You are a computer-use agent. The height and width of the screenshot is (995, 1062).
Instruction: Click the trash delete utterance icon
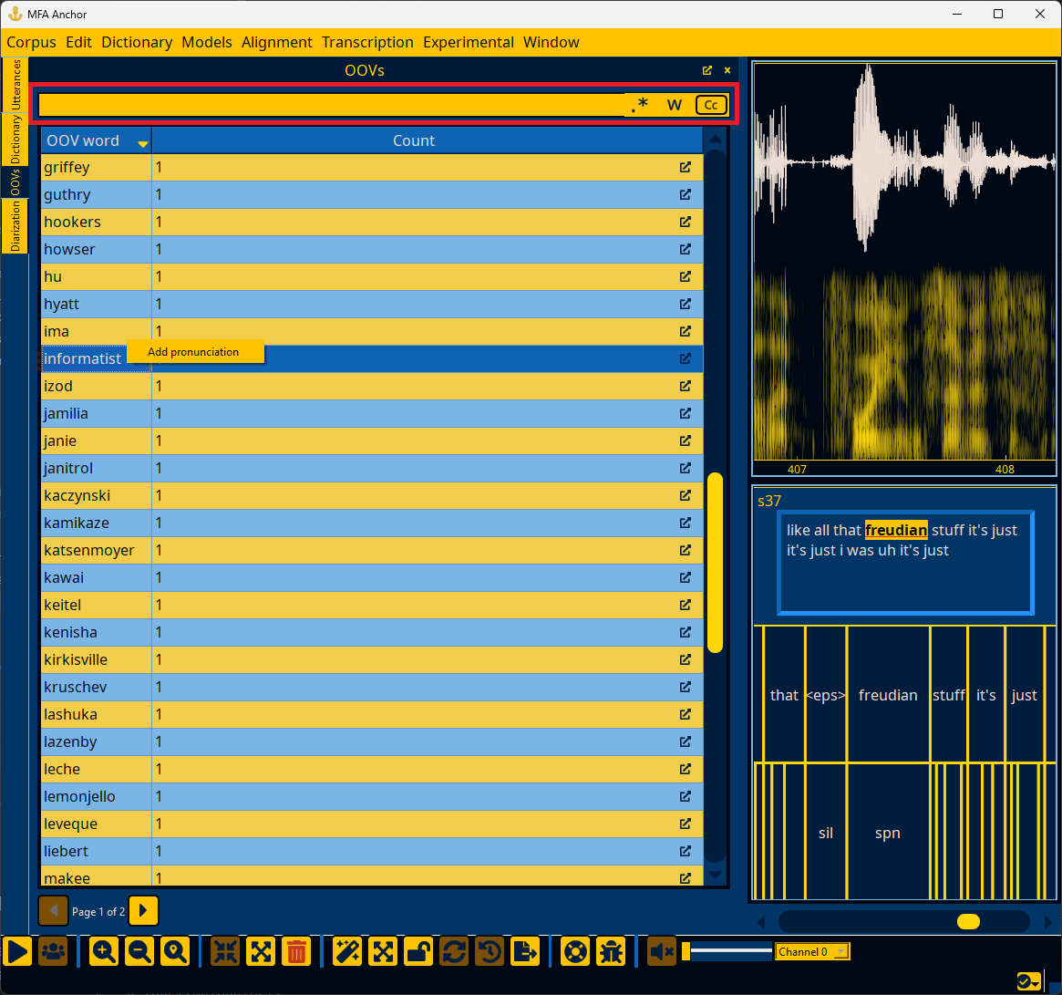point(296,952)
